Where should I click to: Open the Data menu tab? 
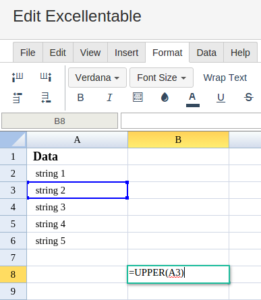pos(206,53)
